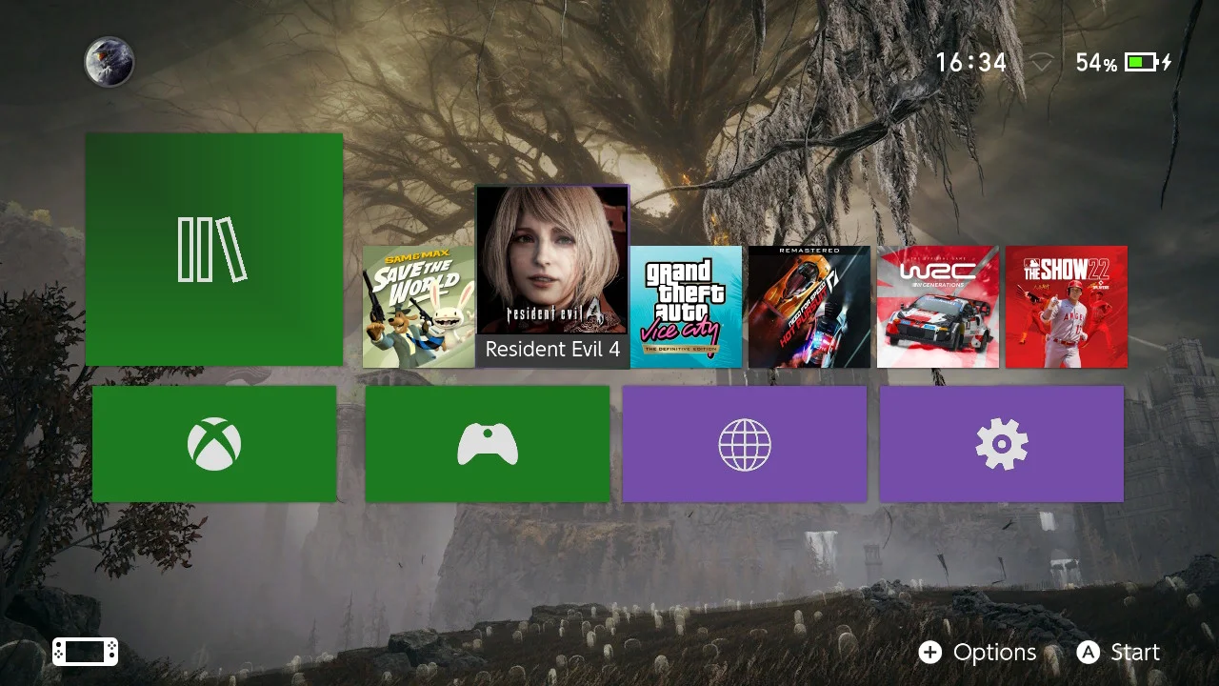Click the battery charging icon
1219x686 pixels.
[x=1149, y=63]
